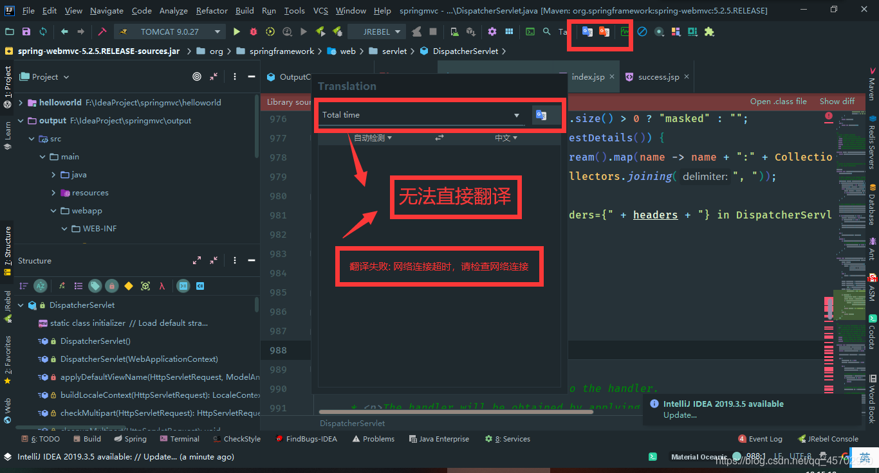Synchronize files with the refresh icon
The image size is (879, 473).
click(43, 31)
